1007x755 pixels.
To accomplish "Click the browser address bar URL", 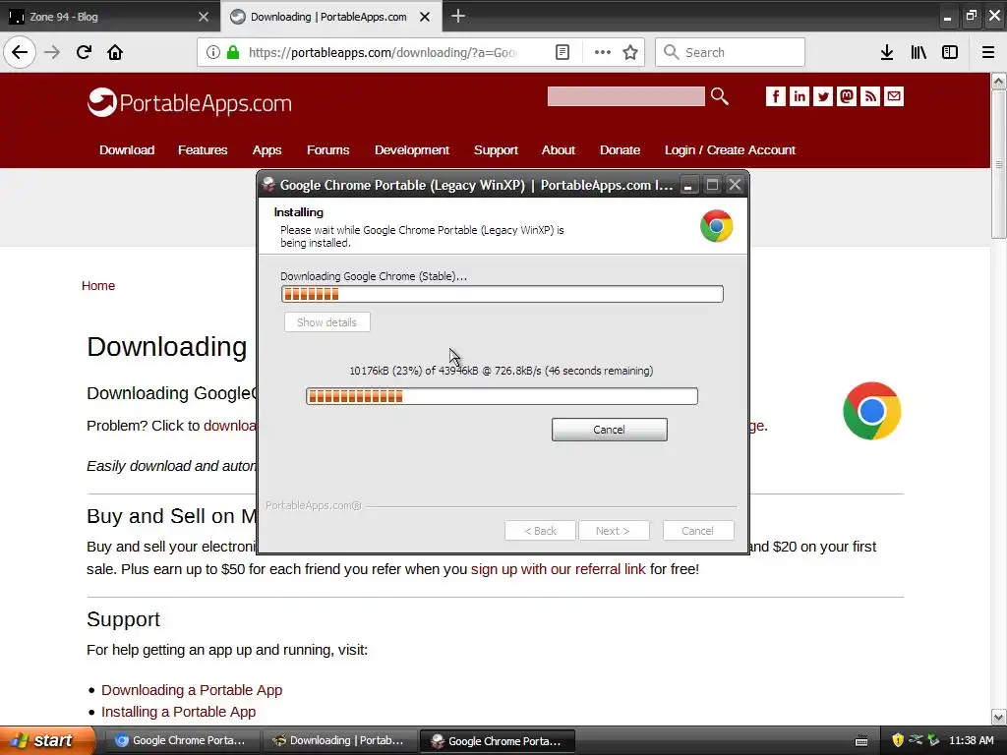I will tap(383, 52).
